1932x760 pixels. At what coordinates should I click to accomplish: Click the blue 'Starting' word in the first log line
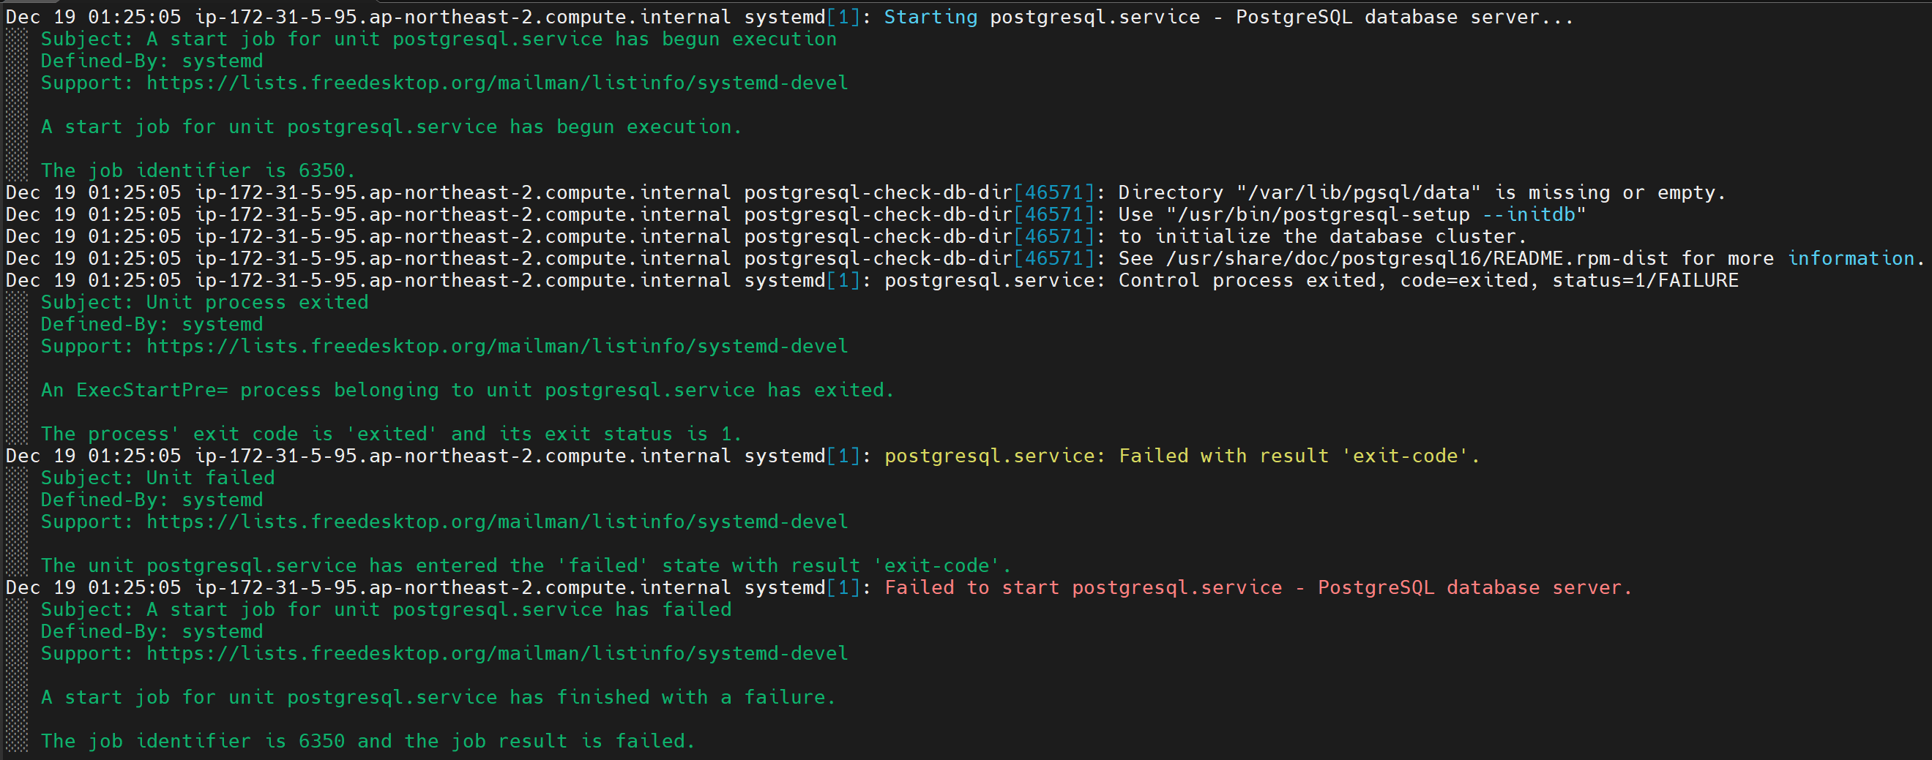point(930,18)
